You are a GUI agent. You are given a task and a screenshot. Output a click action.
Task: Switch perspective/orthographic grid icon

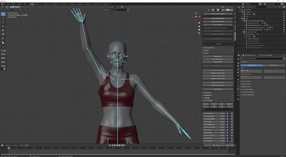[199, 33]
